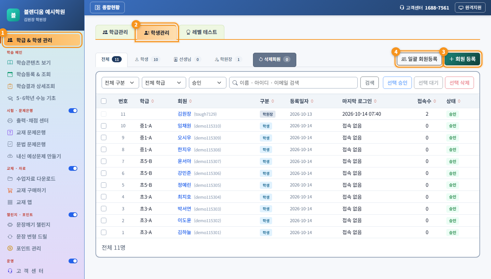Image resolution: width=491 pixels, height=279 pixels.
Task: Click puzzle icon beside 문장깨기 챌린지
Action: [10, 225]
